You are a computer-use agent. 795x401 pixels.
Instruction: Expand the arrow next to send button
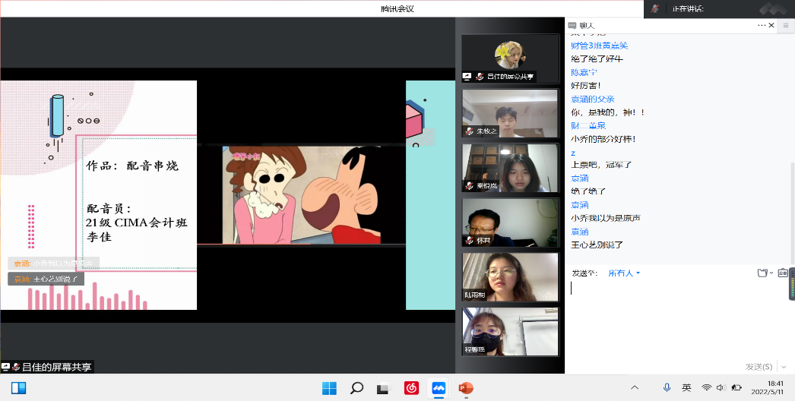click(784, 366)
